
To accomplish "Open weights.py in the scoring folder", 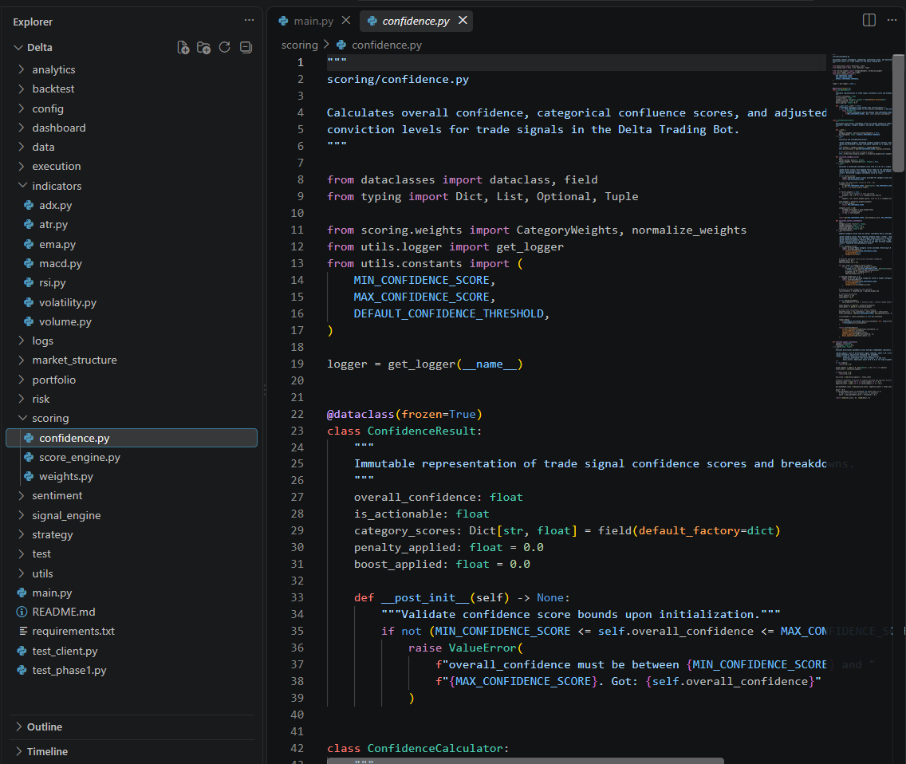I will pos(66,477).
